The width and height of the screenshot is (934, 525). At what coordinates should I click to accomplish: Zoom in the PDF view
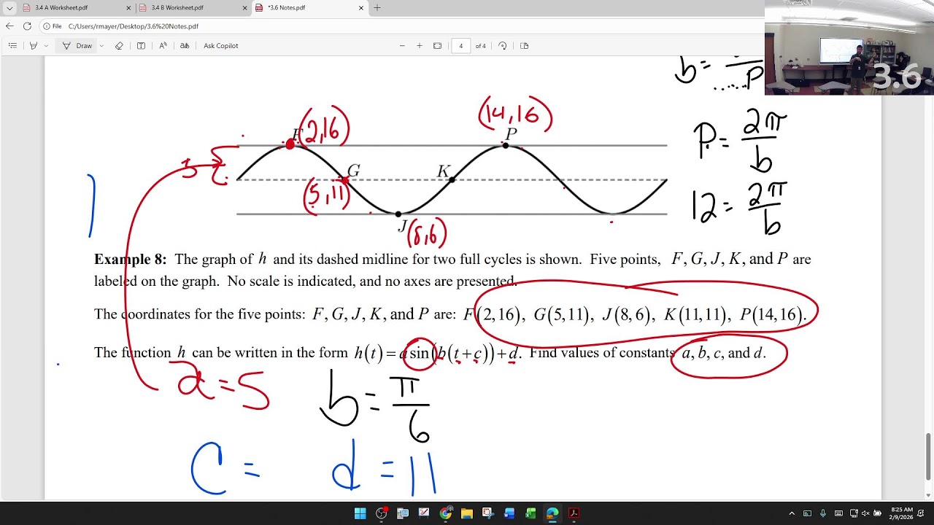click(420, 45)
